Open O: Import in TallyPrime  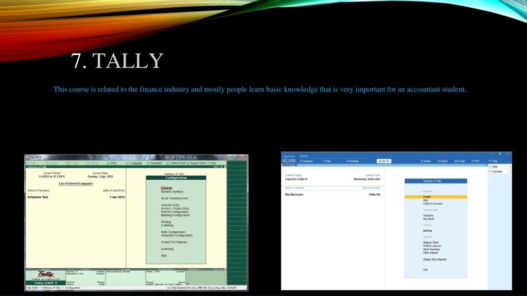click(x=426, y=161)
